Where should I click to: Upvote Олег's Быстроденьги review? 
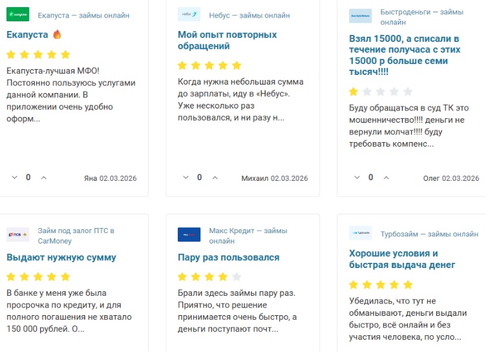coord(387,178)
